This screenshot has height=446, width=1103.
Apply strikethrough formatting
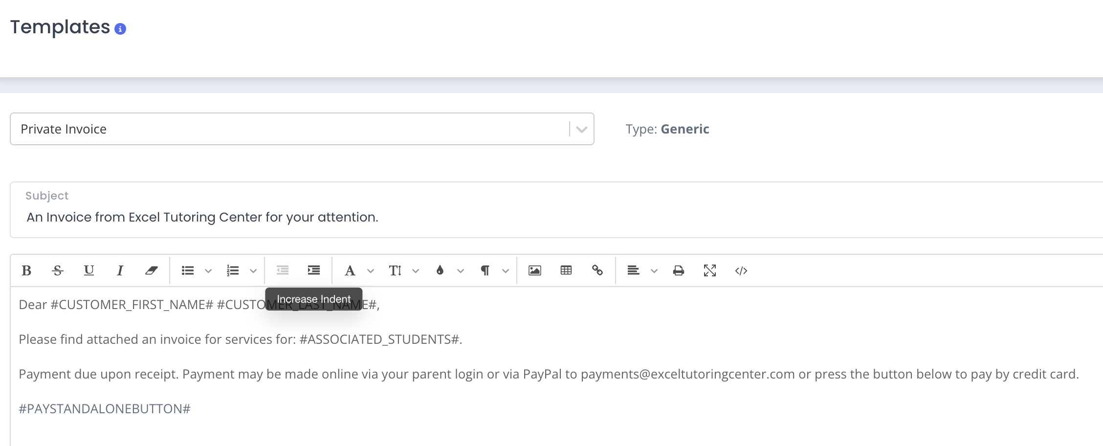tap(58, 270)
